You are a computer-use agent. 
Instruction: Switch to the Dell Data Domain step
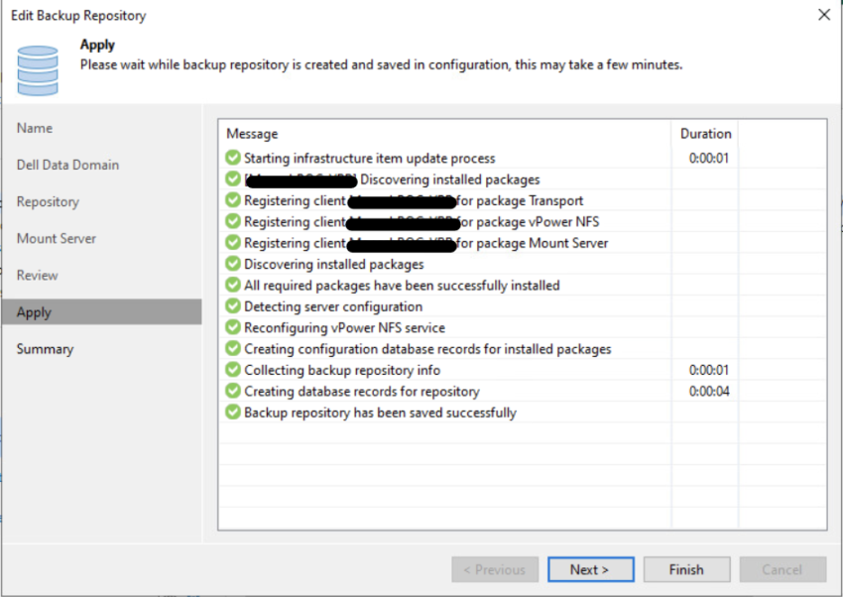(x=65, y=165)
